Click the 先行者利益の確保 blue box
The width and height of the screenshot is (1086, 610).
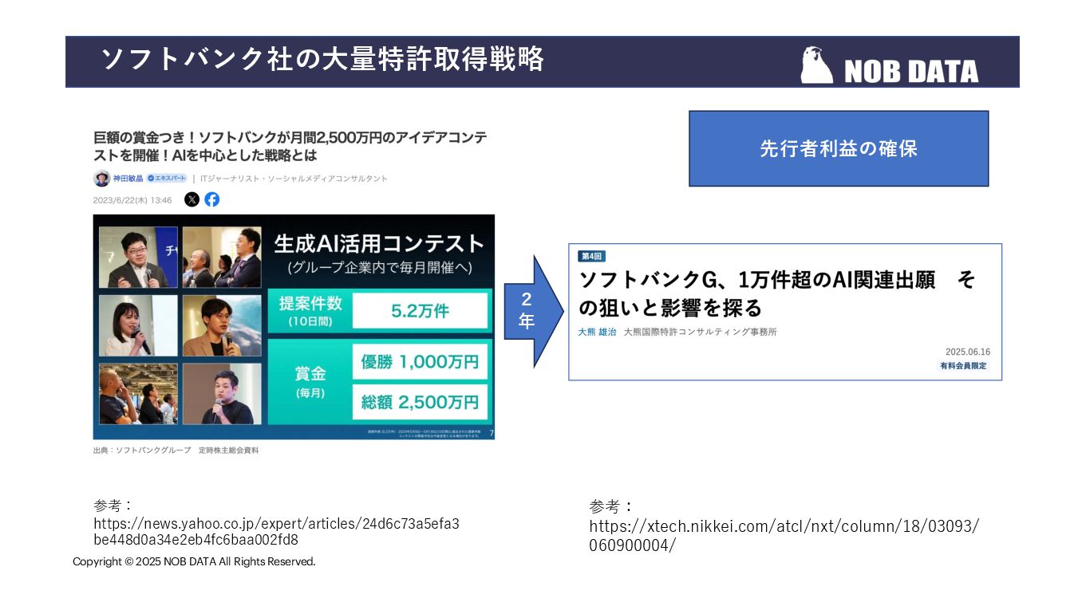pyautogui.click(x=839, y=148)
